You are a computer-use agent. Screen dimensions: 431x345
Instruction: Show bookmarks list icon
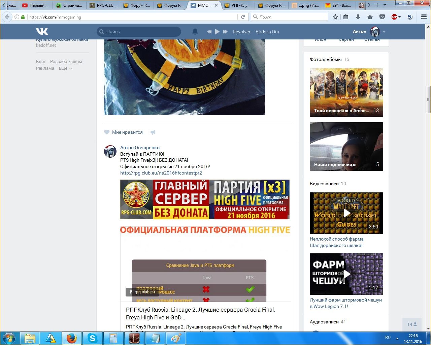tap(346, 17)
